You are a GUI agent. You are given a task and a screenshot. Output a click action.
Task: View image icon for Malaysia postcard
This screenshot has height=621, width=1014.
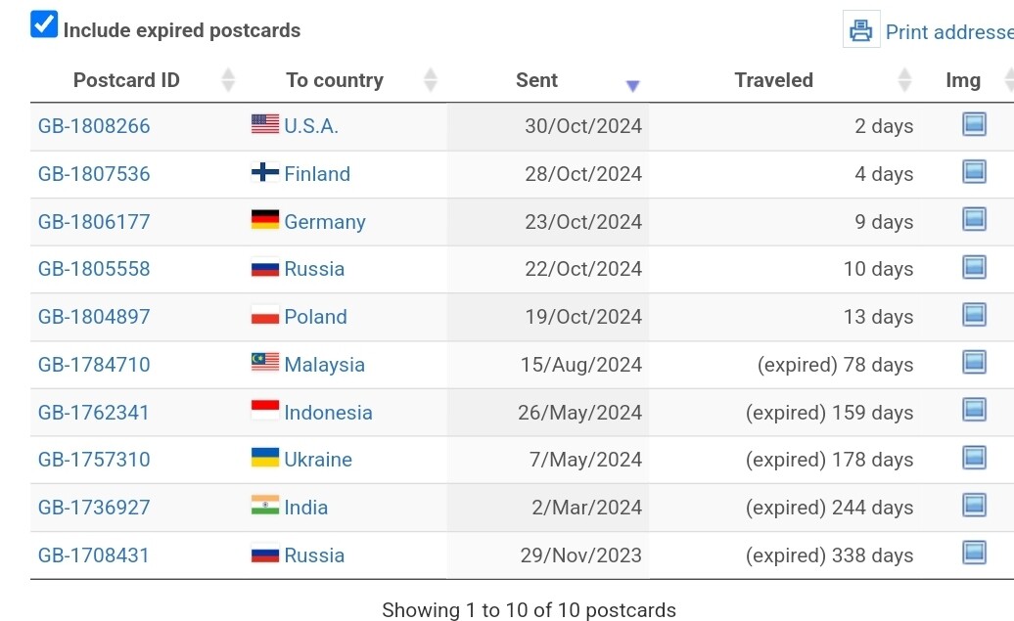(974, 363)
